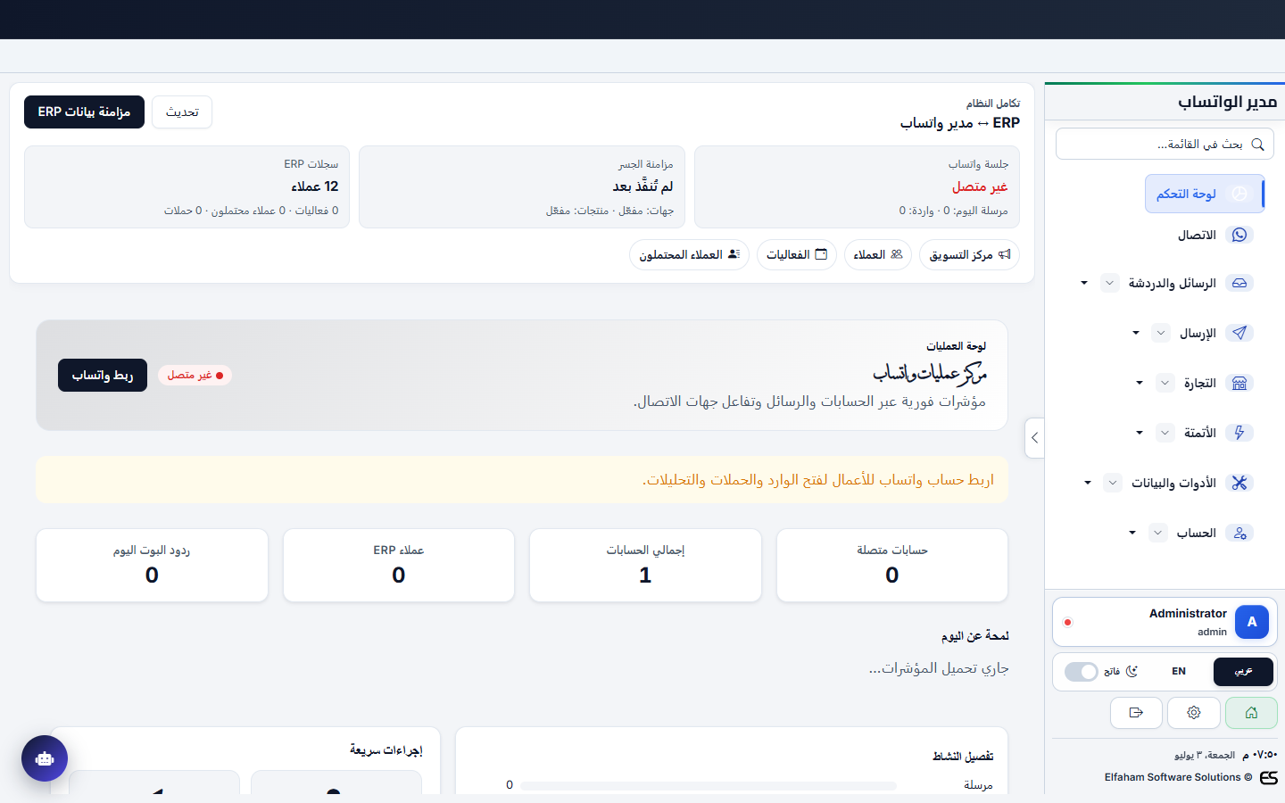The width and height of the screenshot is (1285, 803).
Task: Click the لمحة عن اليوم heading
Action: pos(974,636)
